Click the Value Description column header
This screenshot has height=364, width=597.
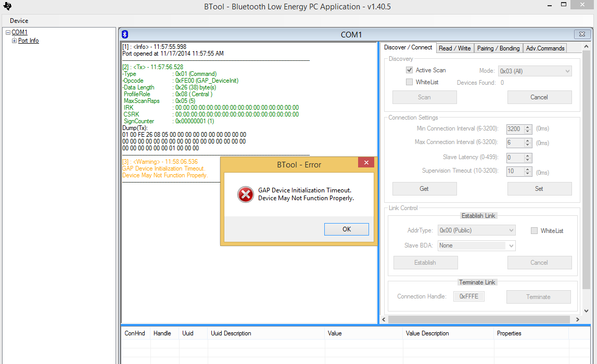click(449, 333)
